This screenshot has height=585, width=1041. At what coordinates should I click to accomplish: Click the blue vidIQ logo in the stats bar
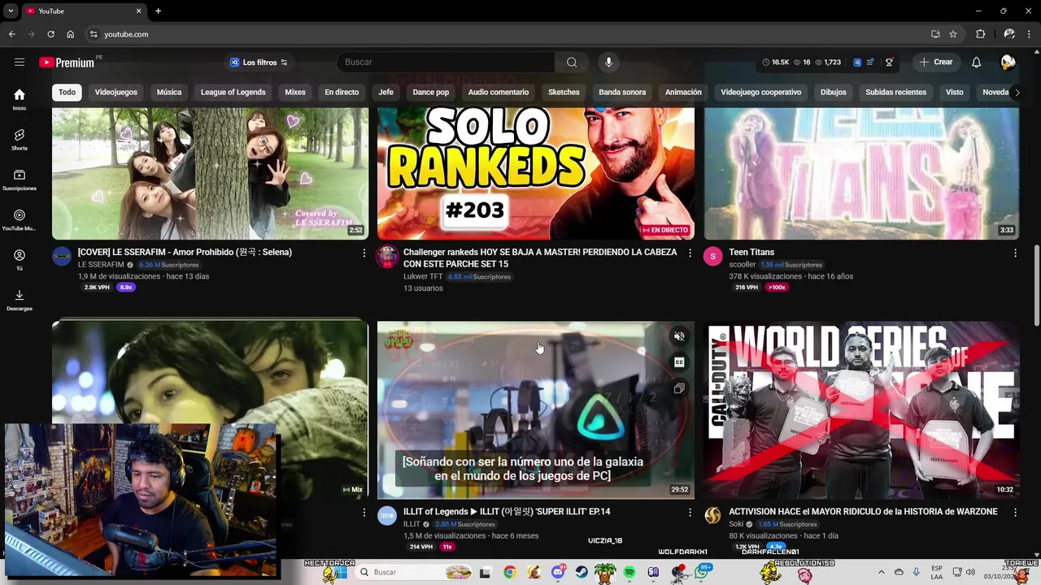(857, 63)
